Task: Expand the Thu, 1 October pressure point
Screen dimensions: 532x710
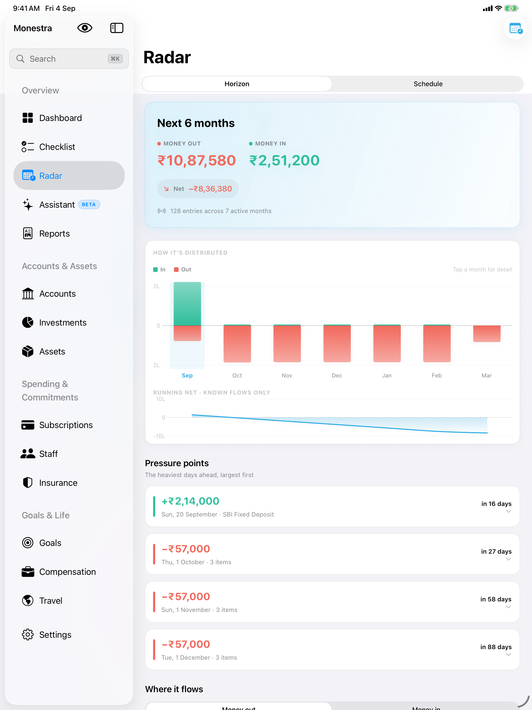Action: coord(332,554)
